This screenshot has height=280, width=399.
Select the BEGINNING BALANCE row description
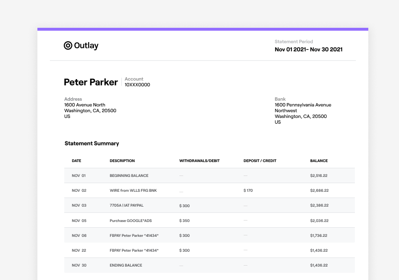click(129, 175)
